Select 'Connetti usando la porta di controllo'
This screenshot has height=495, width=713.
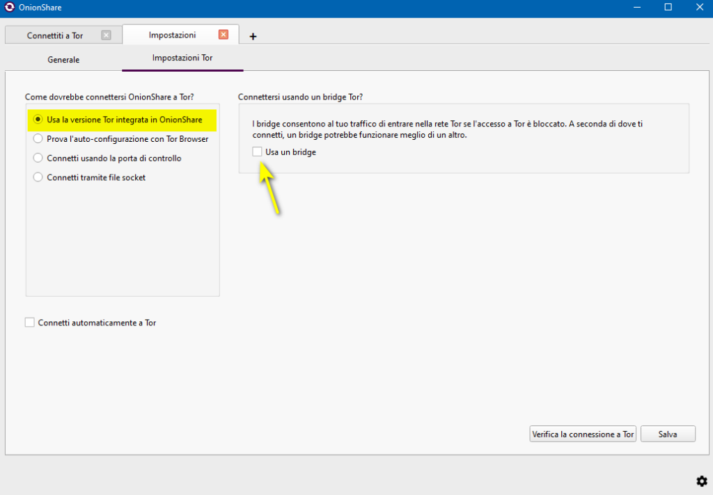tap(38, 159)
